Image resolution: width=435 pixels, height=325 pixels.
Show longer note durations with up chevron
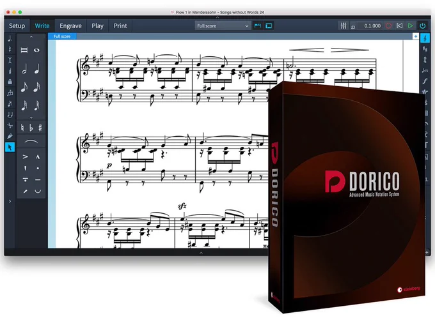(x=31, y=37)
